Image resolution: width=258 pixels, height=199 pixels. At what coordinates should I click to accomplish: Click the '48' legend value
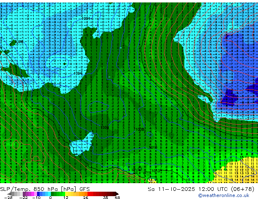pyautogui.click(x=117, y=197)
